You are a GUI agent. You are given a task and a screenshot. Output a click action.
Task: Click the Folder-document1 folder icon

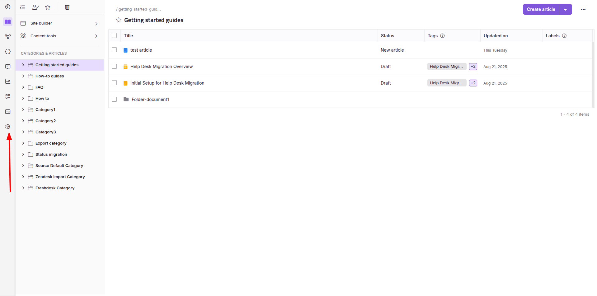click(x=126, y=99)
